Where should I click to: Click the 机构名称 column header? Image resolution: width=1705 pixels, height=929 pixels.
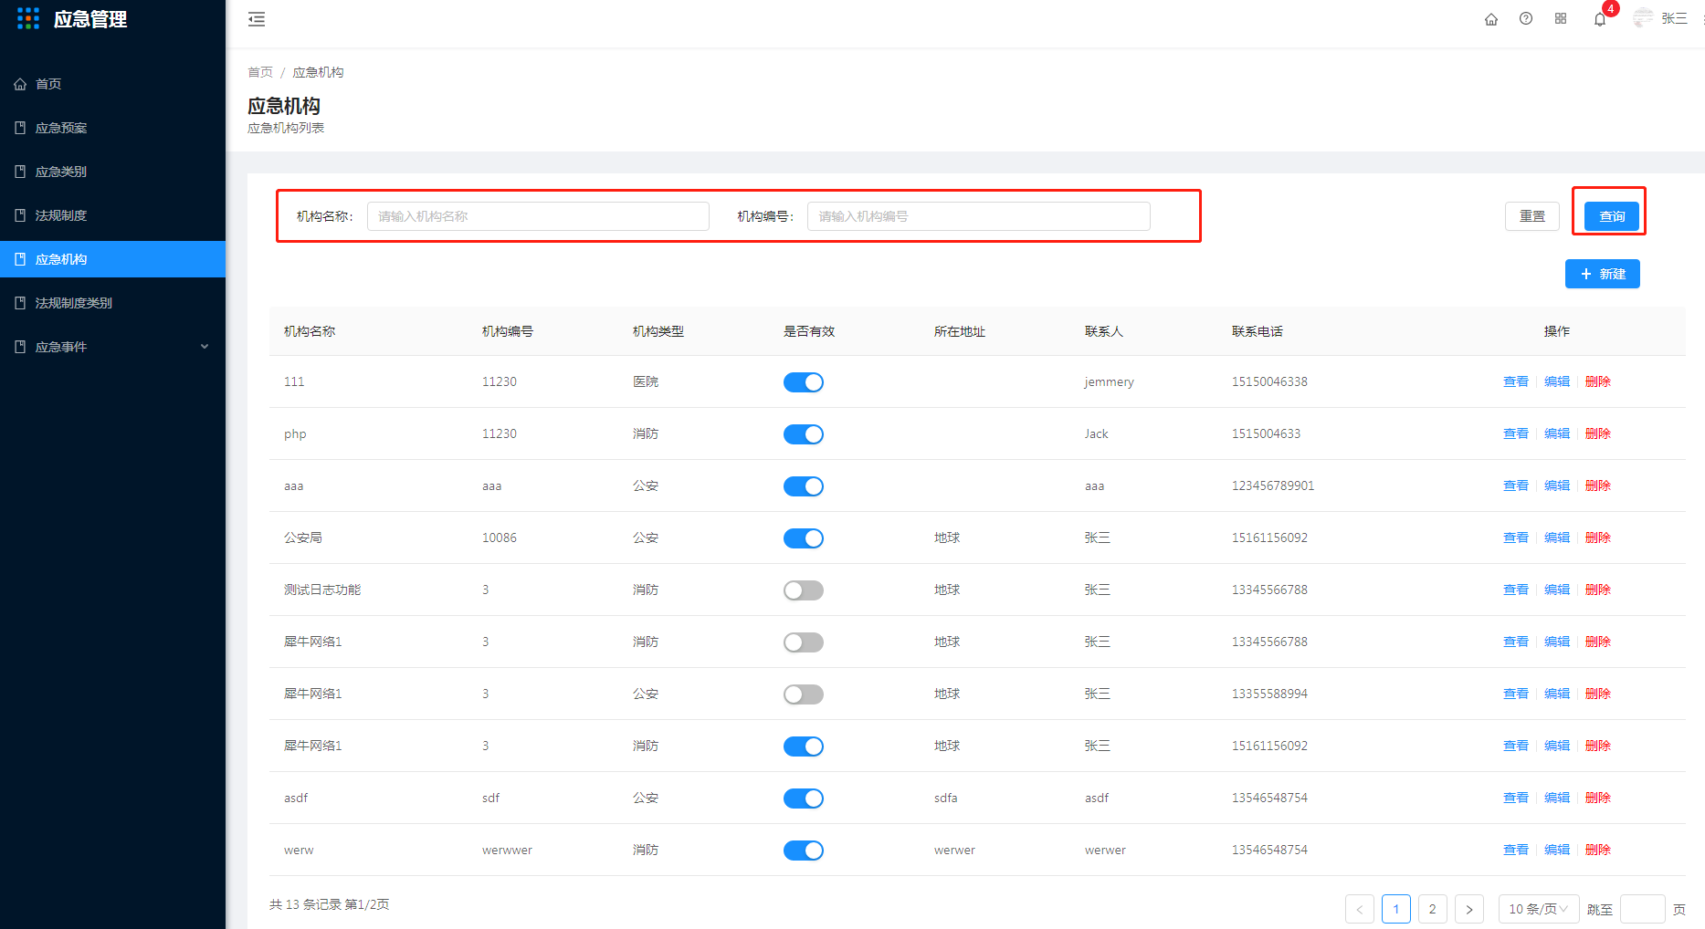pos(310,331)
